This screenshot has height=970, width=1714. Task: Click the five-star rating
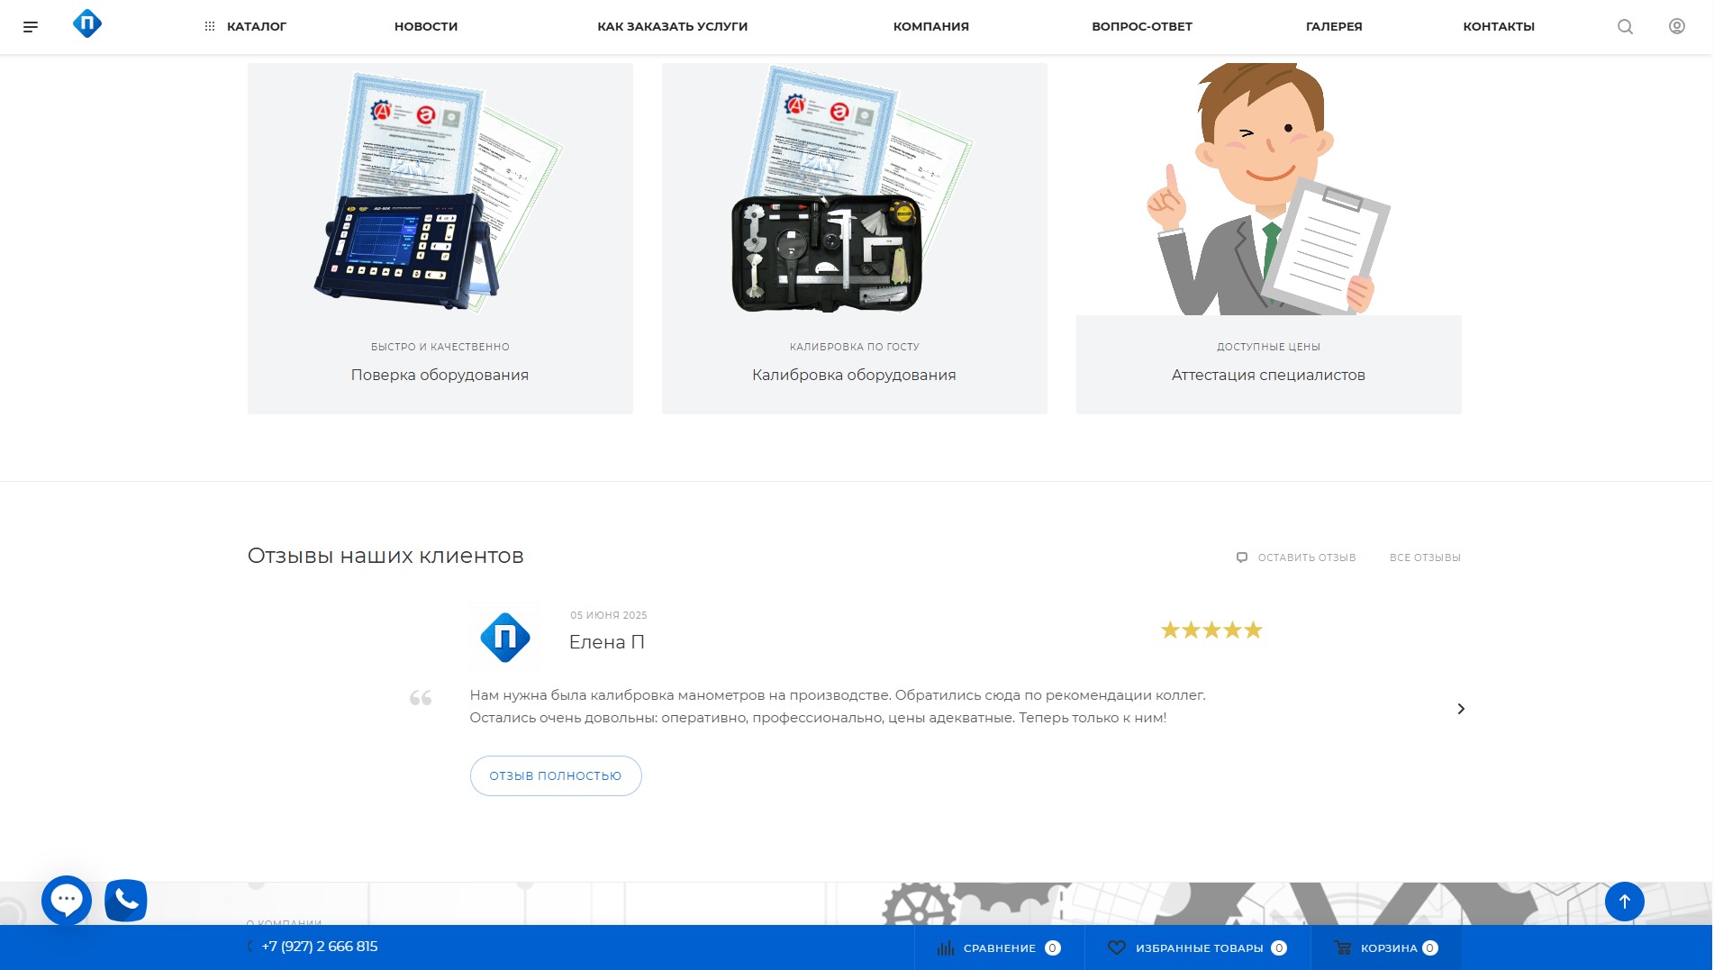pos(1211,630)
